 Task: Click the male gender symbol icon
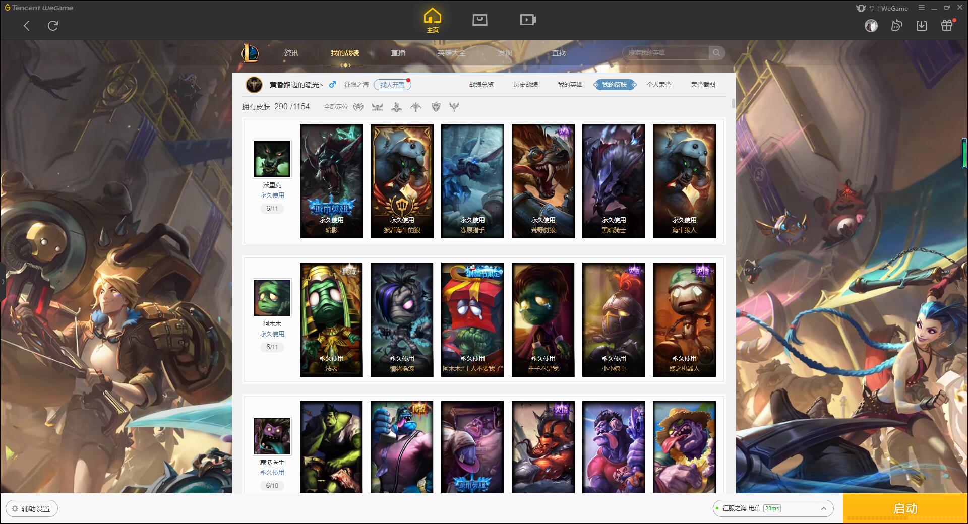click(332, 85)
